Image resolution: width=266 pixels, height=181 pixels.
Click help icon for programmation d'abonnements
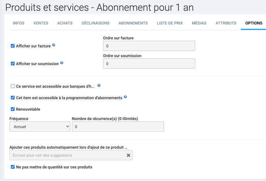pyautogui.click(x=125, y=97)
